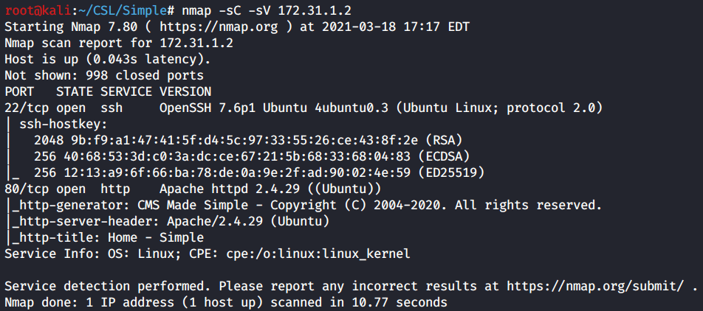Click the 'Nmap done' summary line
The width and height of the screenshot is (703, 311).
pyautogui.click(x=225, y=302)
